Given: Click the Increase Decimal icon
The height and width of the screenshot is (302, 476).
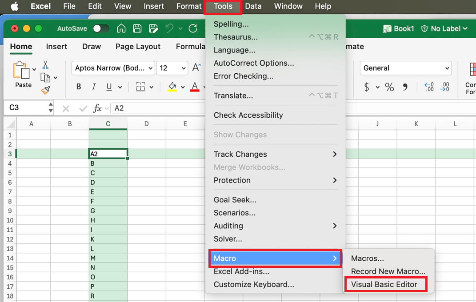Looking at the screenshot, I should [x=429, y=87].
